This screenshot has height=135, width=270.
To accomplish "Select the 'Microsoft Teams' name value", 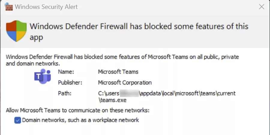I will [118, 72].
